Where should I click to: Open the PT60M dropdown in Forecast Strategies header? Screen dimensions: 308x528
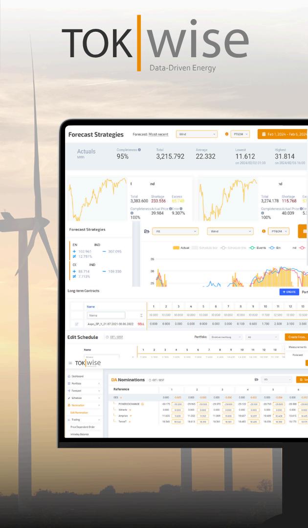tap(240, 134)
